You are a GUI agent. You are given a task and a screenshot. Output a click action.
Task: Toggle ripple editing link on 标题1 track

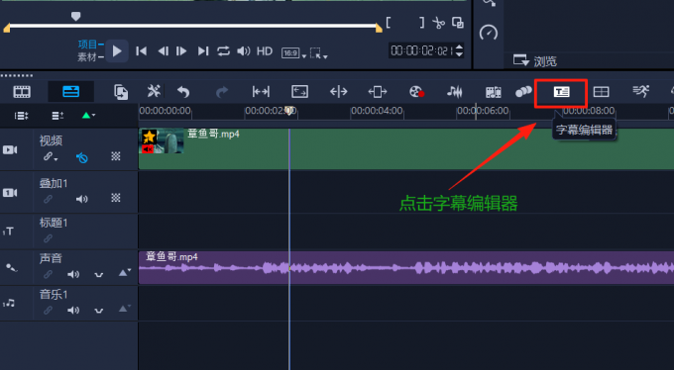tap(49, 238)
